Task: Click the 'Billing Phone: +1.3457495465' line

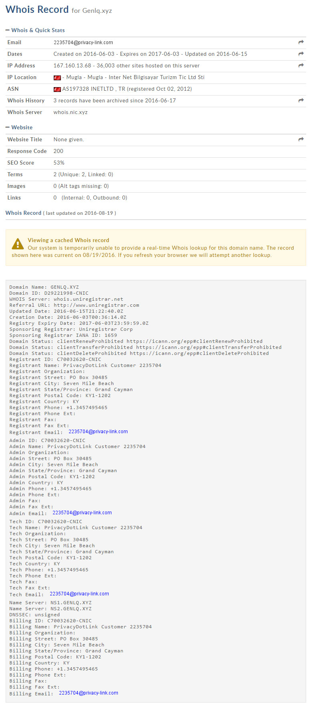Action: coord(54,669)
